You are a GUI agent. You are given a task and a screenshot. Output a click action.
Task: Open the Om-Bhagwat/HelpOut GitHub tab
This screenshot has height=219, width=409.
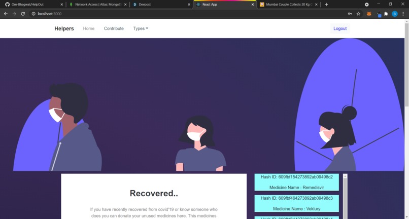coord(34,5)
